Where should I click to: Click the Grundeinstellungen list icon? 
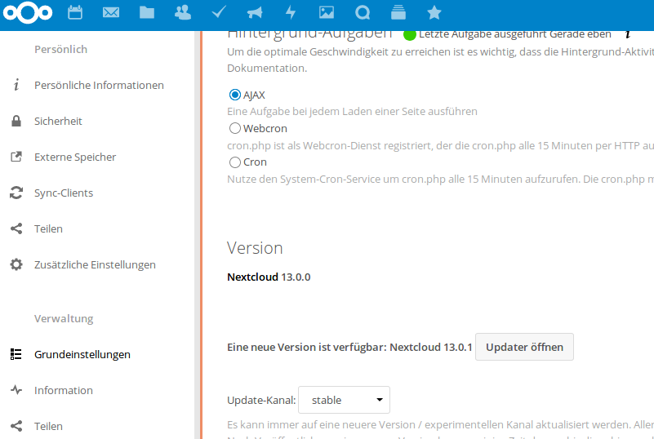click(16, 354)
